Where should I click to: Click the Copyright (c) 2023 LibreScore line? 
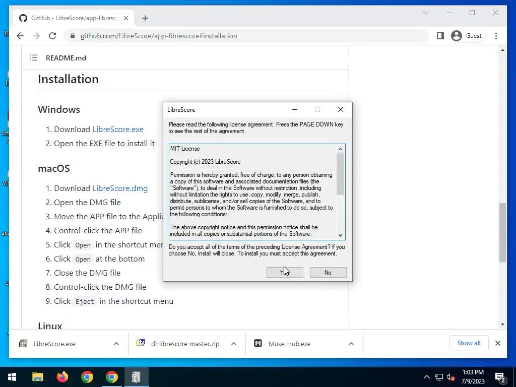[206, 162]
